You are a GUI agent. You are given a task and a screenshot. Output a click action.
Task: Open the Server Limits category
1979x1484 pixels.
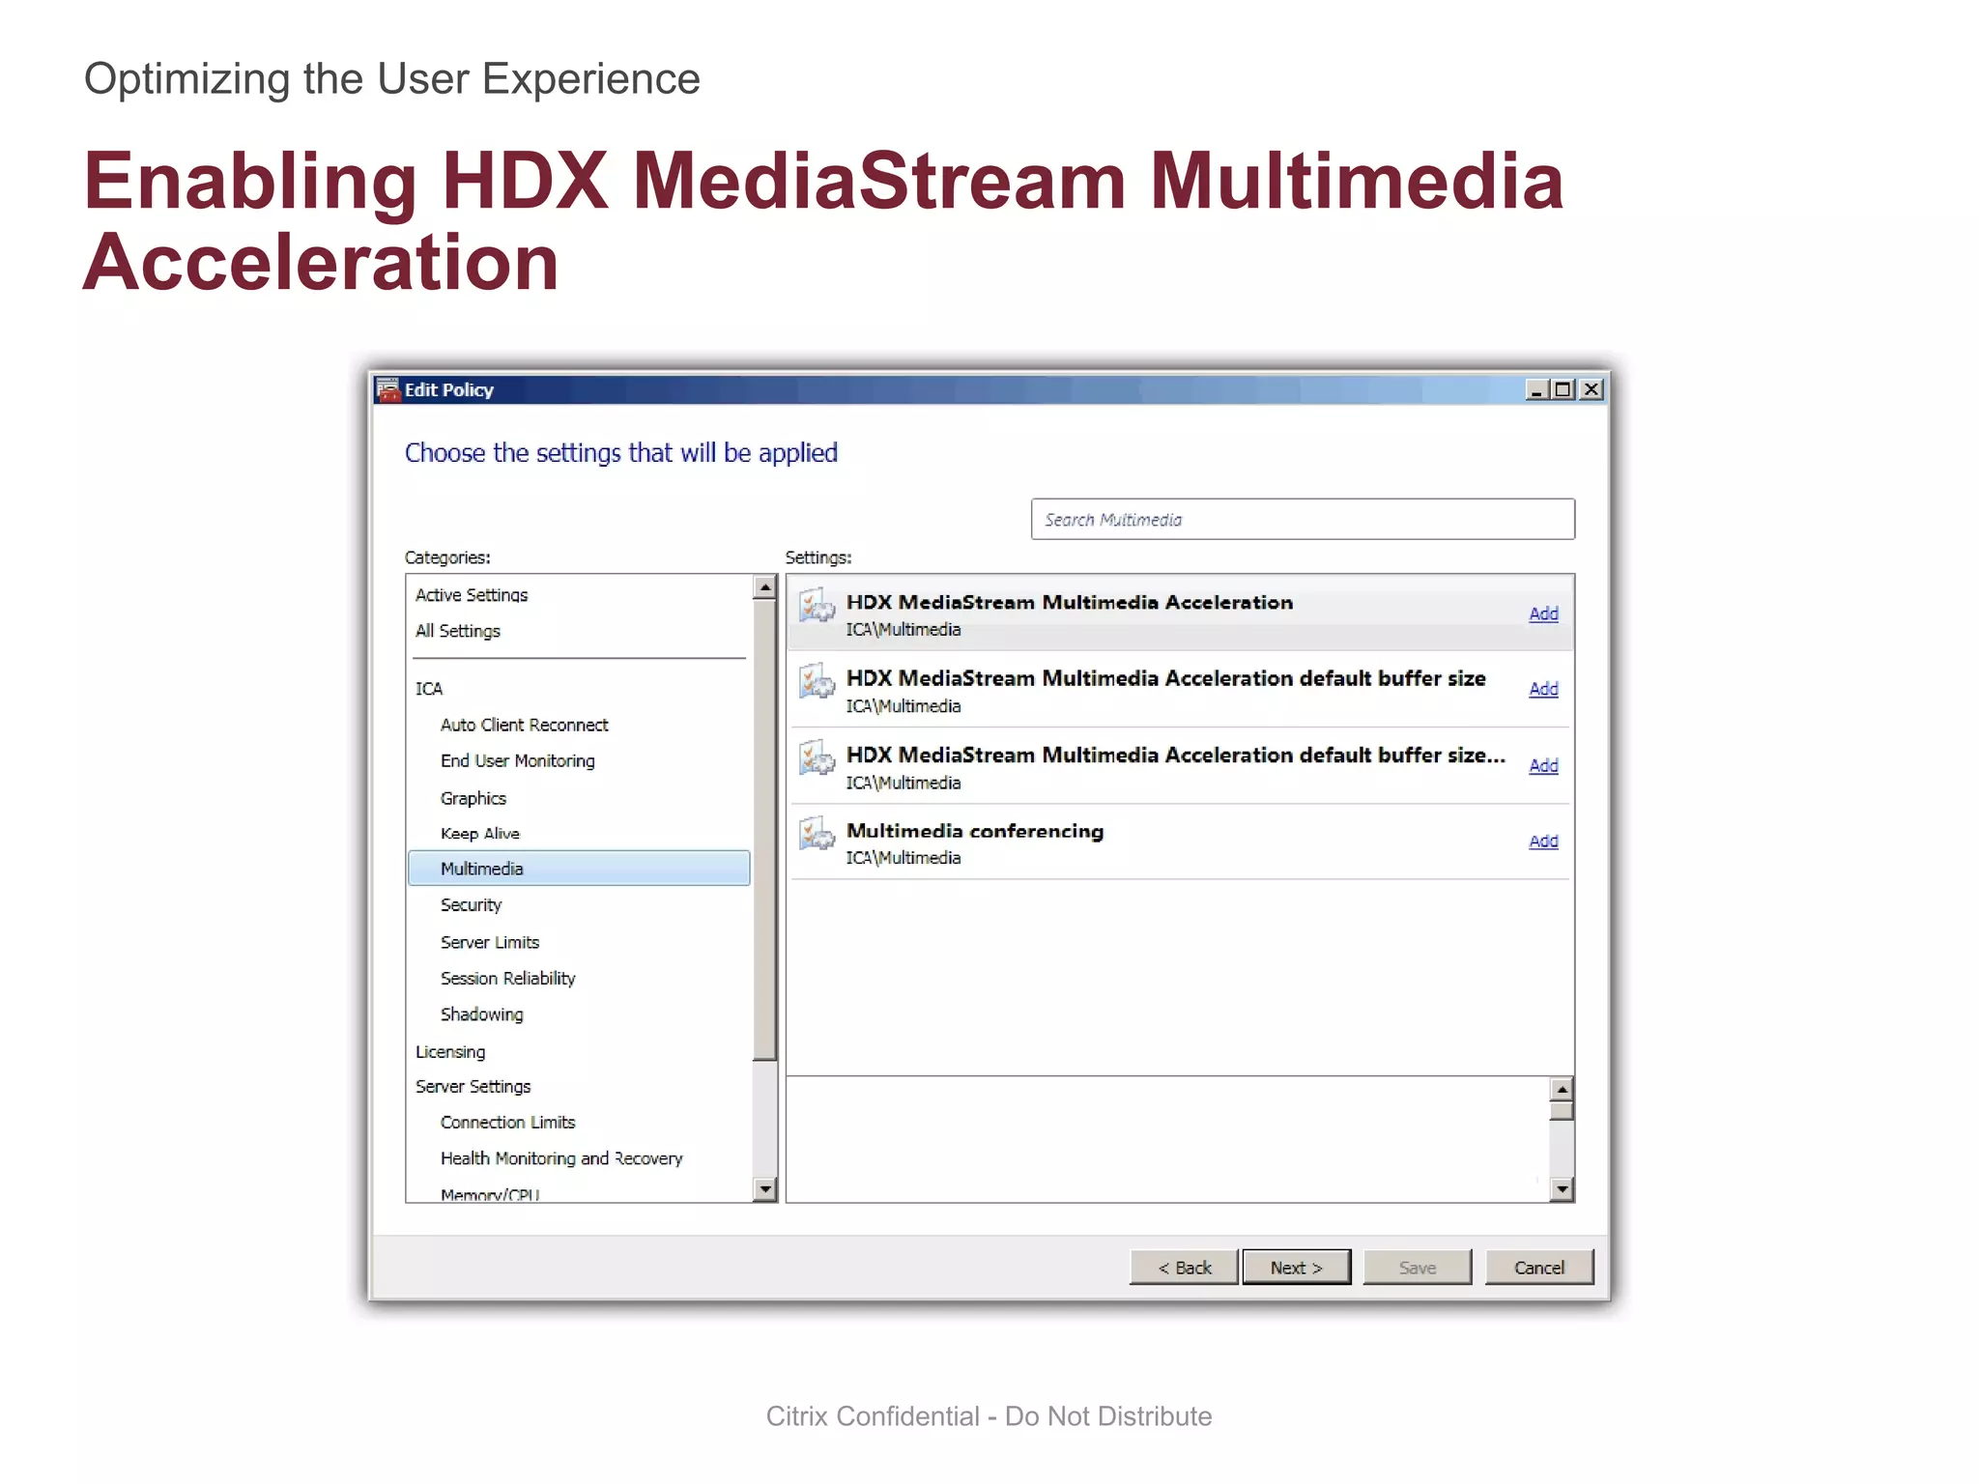490,942
